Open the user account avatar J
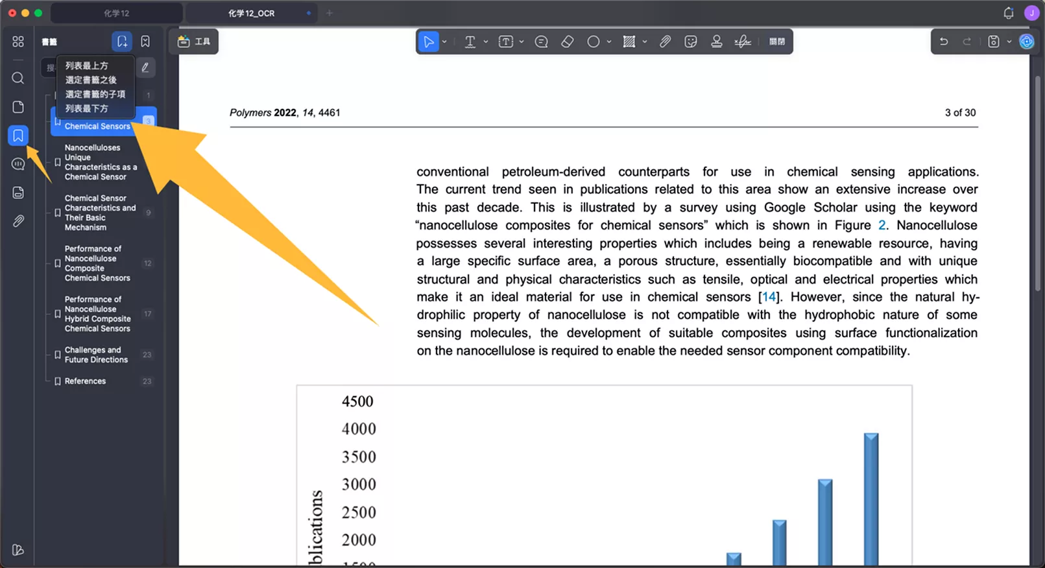The width and height of the screenshot is (1045, 568). tap(1031, 13)
